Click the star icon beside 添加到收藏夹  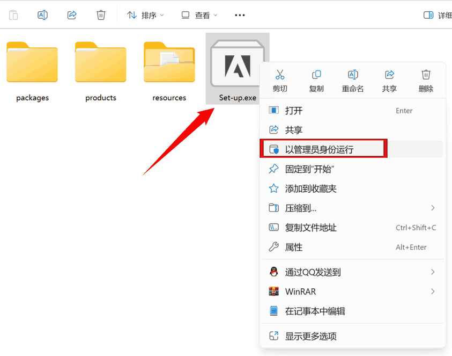point(273,188)
